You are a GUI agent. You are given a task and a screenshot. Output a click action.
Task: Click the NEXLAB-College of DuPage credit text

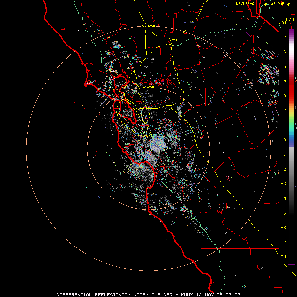point(263,4)
